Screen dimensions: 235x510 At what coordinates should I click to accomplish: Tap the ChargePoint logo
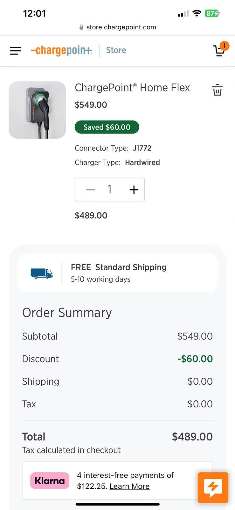tap(61, 50)
